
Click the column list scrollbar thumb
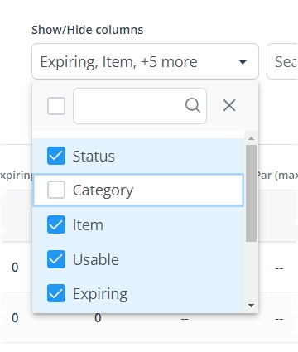251,193
